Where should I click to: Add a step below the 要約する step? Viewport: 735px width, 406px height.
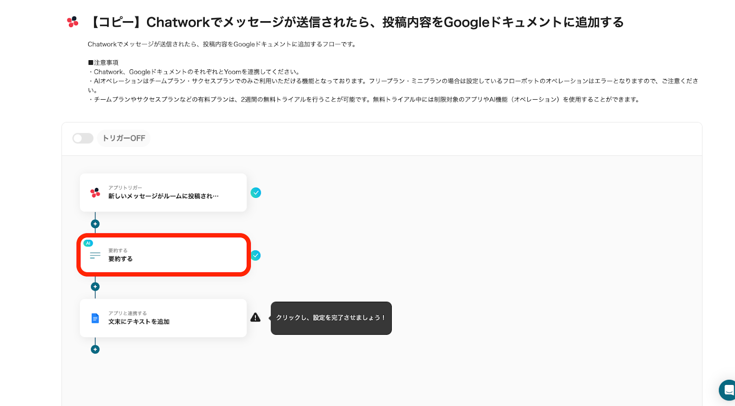[95, 287]
